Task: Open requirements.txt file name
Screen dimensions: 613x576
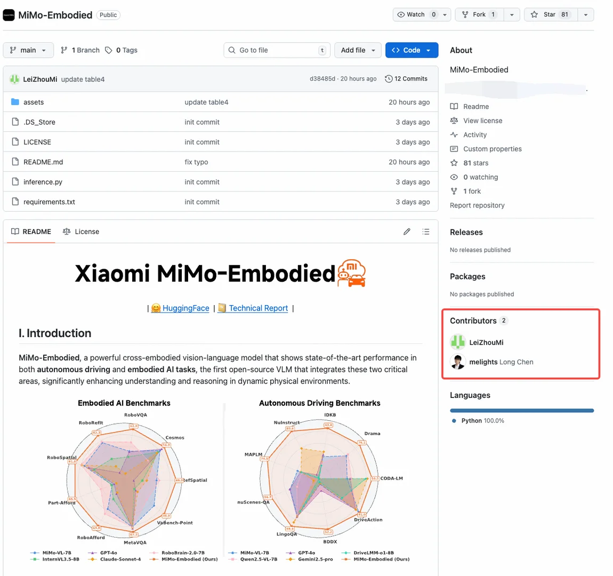Action: [x=49, y=202]
